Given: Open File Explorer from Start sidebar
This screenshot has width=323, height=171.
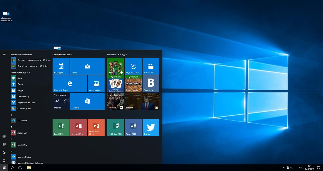Looking at the screenshot, I should [x=4, y=144].
